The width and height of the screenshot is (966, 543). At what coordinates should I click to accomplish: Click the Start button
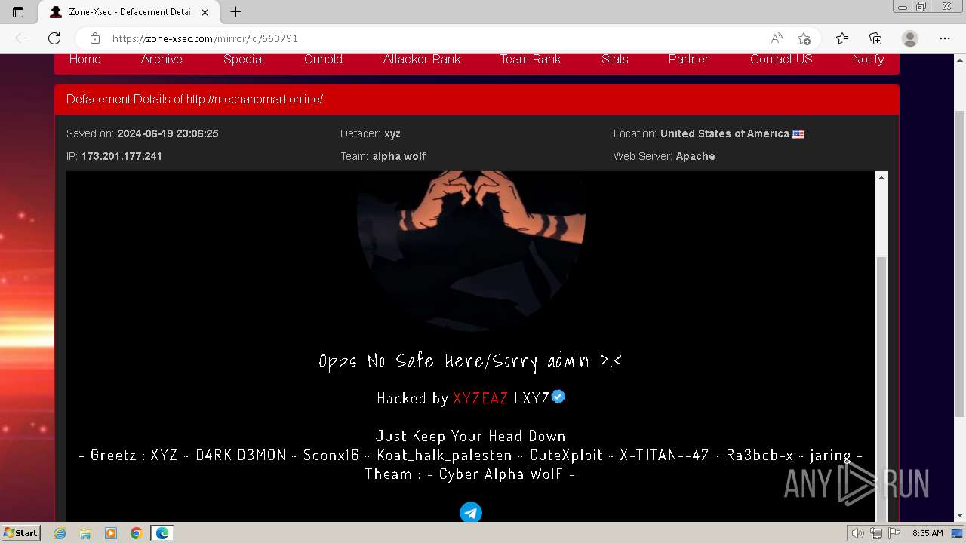[x=20, y=533]
